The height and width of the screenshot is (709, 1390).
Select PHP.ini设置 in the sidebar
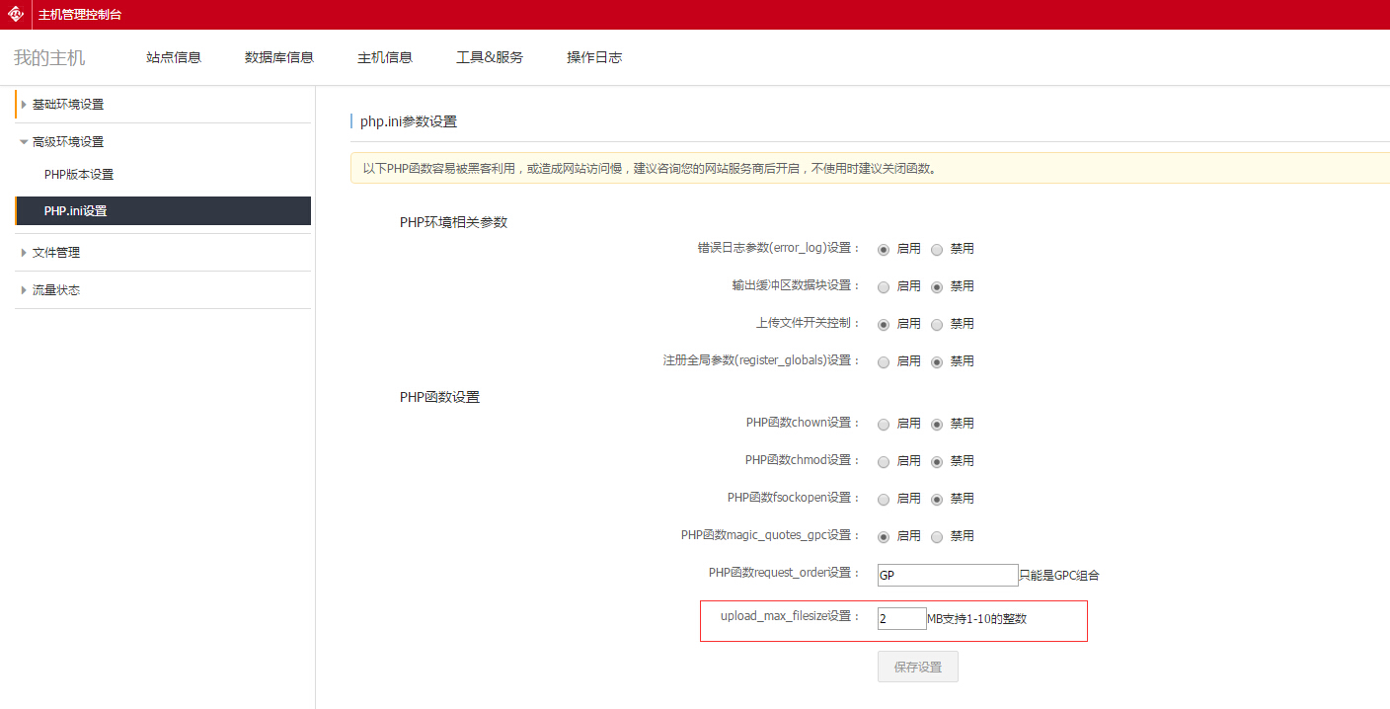click(x=76, y=211)
